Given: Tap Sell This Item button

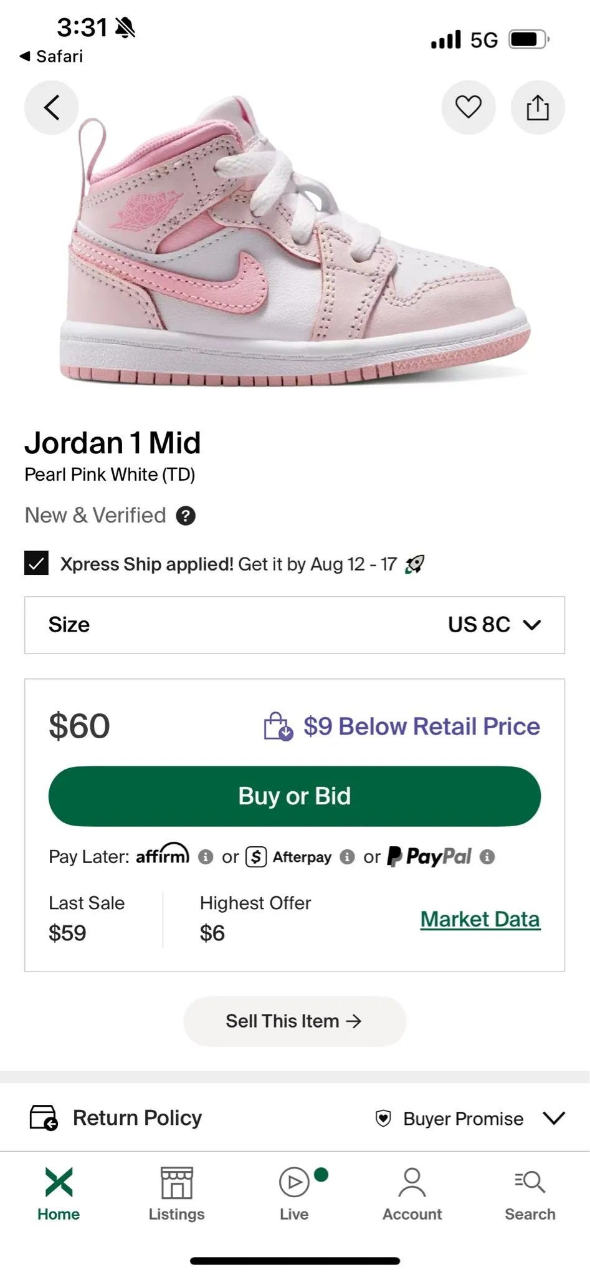Looking at the screenshot, I should click(x=295, y=1021).
